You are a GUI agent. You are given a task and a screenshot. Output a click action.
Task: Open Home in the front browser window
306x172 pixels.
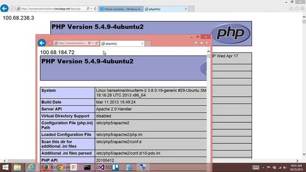(x=196, y=43)
